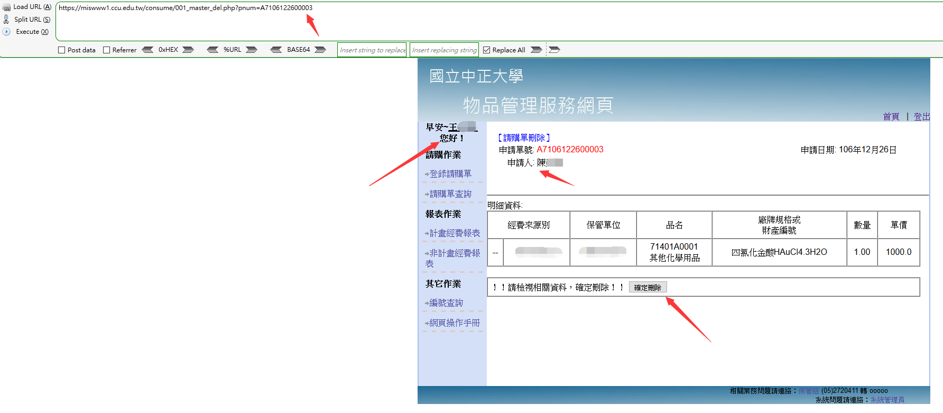Click the 四氯化金酸HAuCl4.3H2O cell
The height and width of the screenshot is (413, 943).
coord(779,252)
